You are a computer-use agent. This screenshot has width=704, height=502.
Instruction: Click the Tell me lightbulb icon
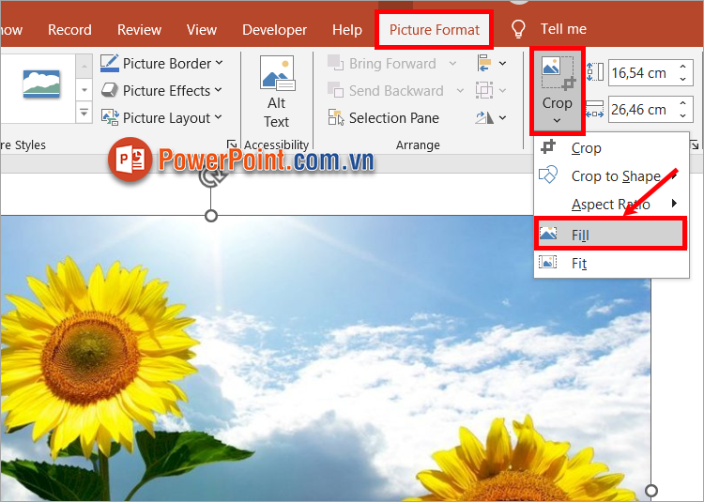[x=518, y=29]
